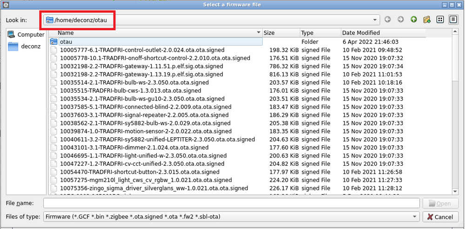Expand the Look in path dropdown
The image size is (465, 229).
point(375,20)
